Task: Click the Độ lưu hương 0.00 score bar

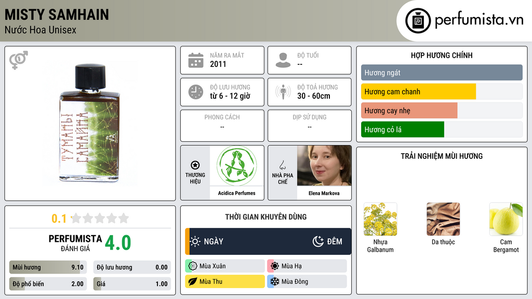Action: click(x=132, y=267)
